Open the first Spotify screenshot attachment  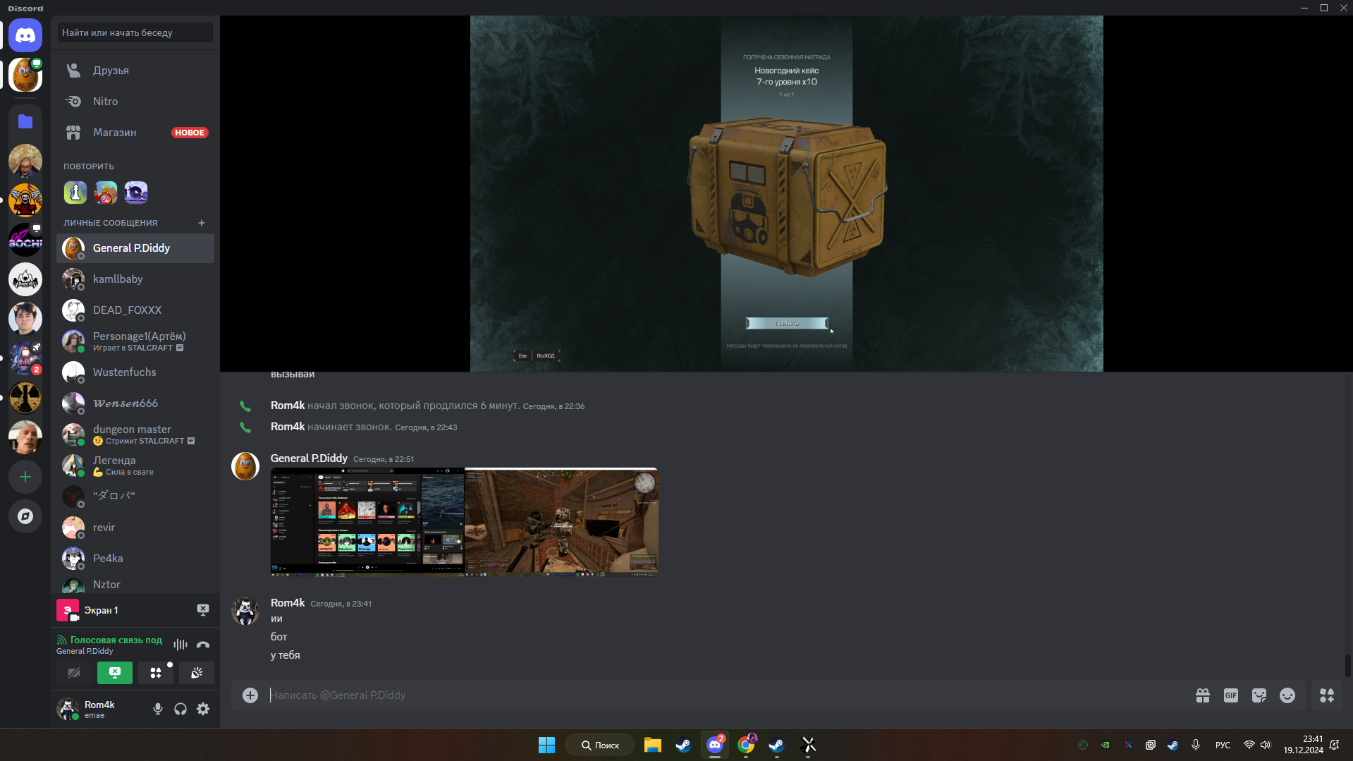click(x=367, y=522)
